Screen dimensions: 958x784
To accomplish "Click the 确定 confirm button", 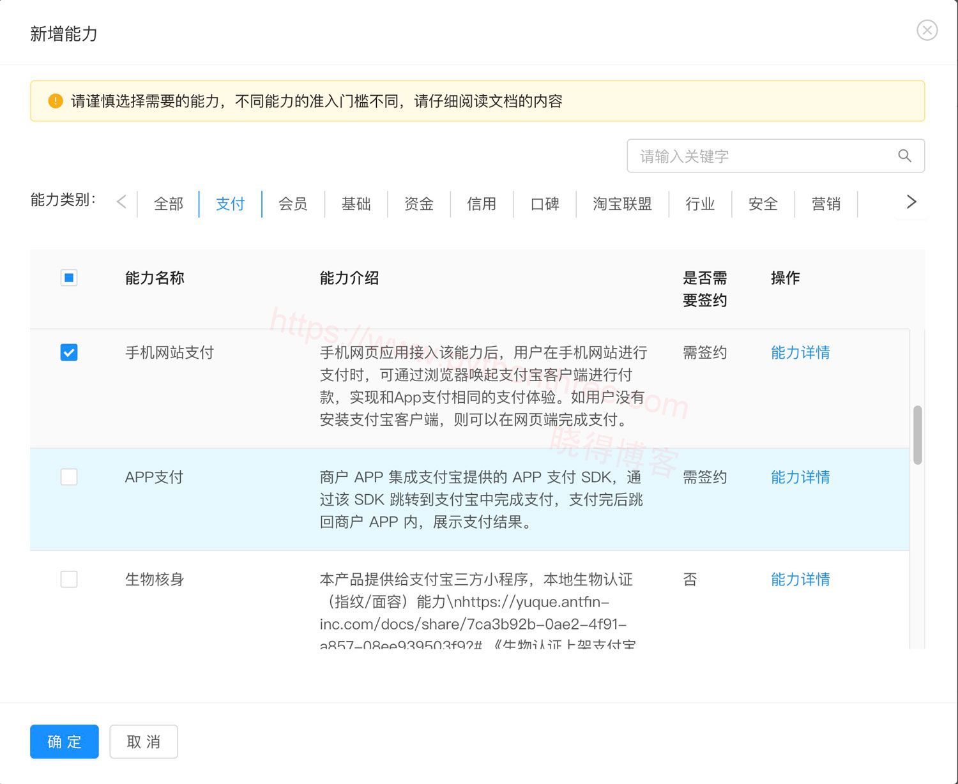I will (x=64, y=741).
